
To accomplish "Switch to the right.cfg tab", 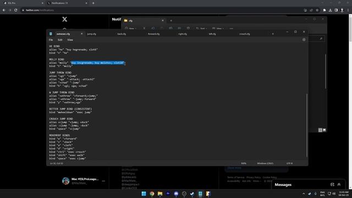I will [x=183, y=34].
